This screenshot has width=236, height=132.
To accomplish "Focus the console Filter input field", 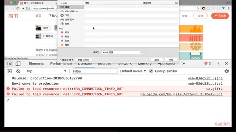I will point(95,71).
